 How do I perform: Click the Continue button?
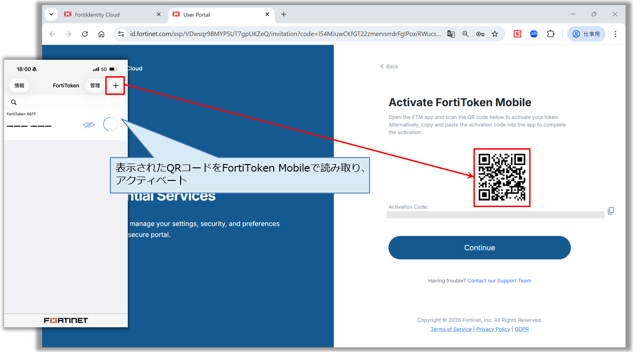pos(480,248)
